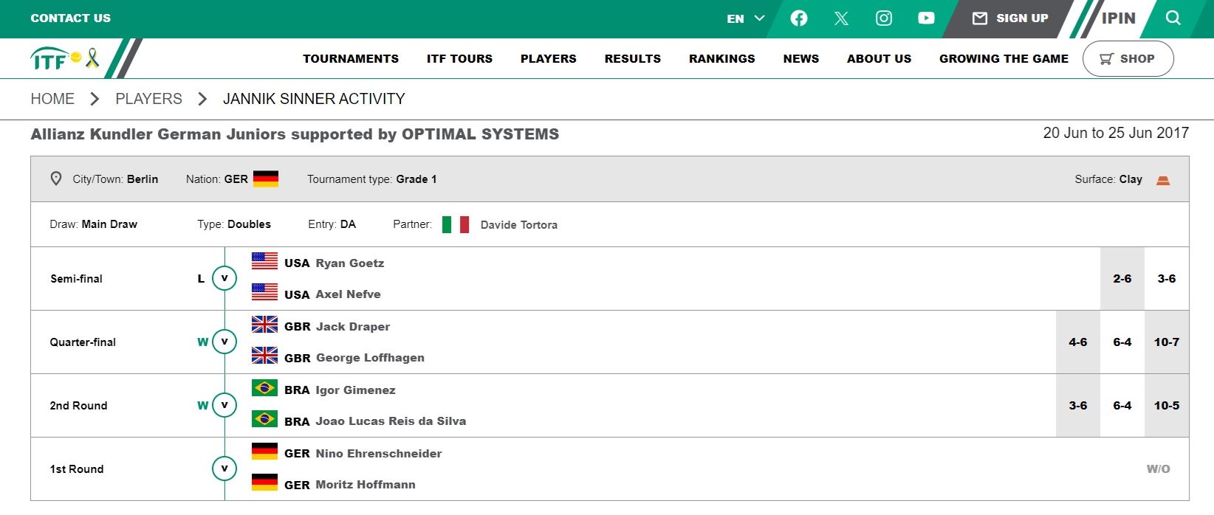Click the Shop button
The image size is (1214, 515).
pyautogui.click(x=1128, y=59)
